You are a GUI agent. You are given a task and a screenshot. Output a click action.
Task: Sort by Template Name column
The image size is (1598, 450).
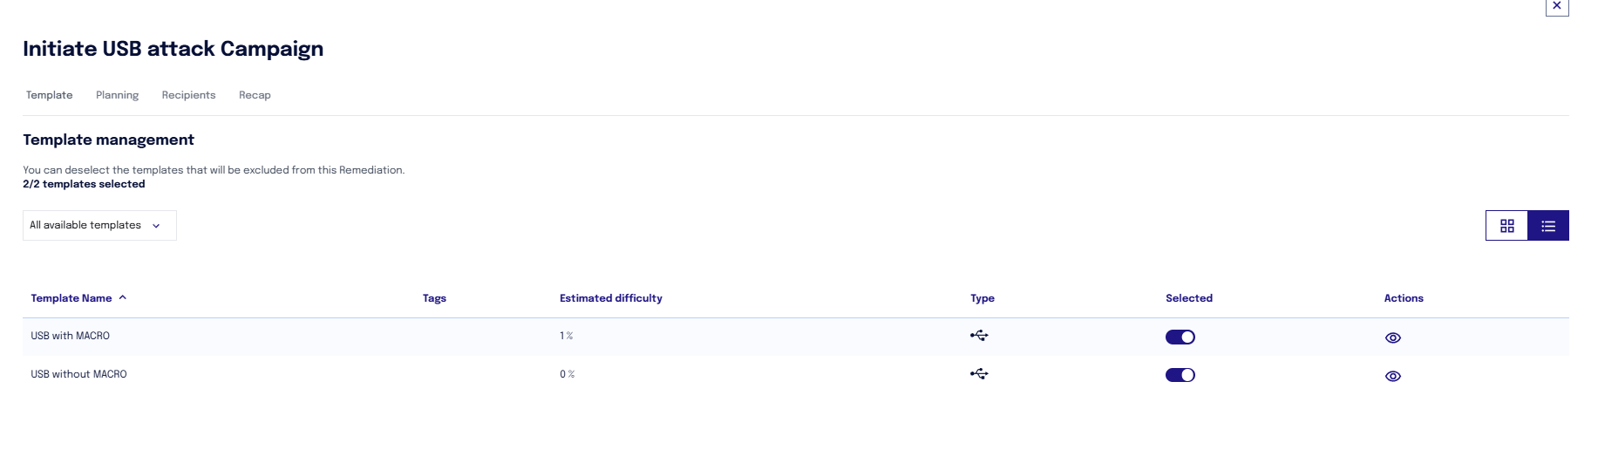71,298
